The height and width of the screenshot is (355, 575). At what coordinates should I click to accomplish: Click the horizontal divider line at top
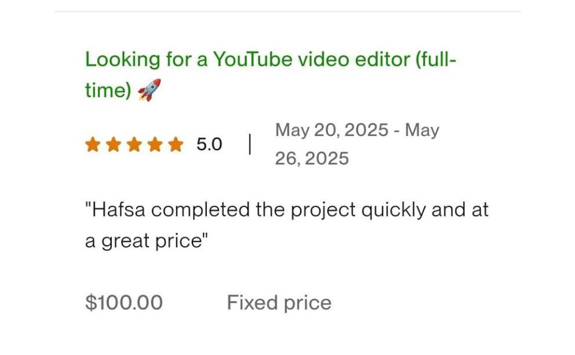pyautogui.click(x=287, y=11)
